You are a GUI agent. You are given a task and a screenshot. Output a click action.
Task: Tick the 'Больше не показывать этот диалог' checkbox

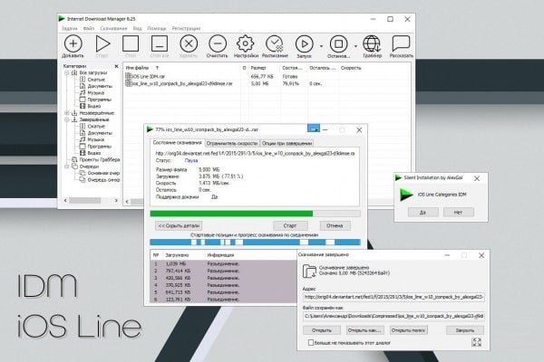[311, 343]
